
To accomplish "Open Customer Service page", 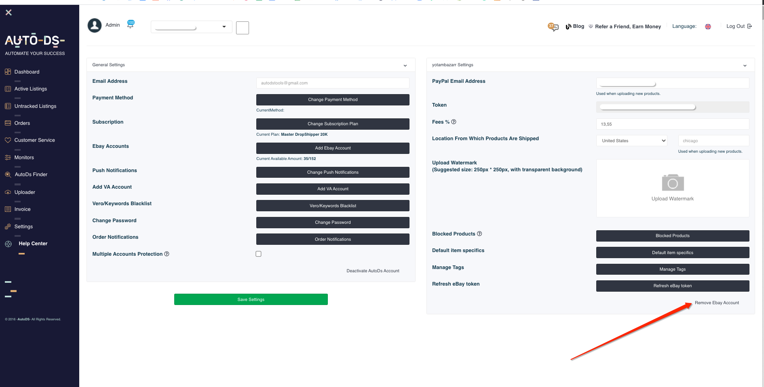I will [x=35, y=140].
